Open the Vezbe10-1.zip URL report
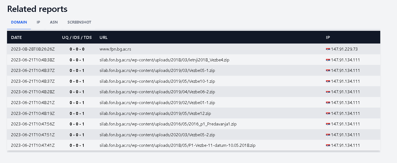Image resolution: width=397 pixels, height=163 pixels. click(157, 81)
